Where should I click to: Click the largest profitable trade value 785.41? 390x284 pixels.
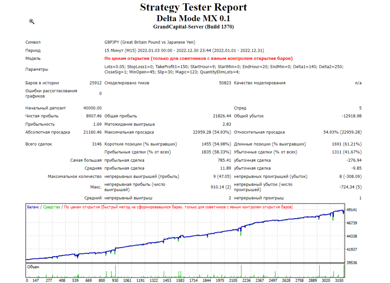[224, 160]
